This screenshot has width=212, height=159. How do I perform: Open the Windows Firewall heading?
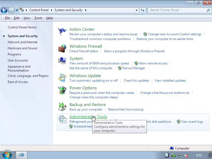[86, 46]
